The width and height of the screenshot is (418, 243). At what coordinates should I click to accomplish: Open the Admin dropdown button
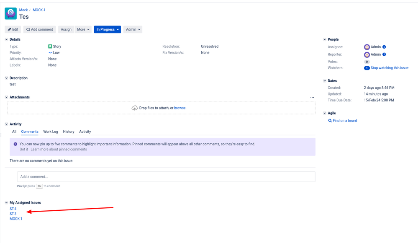point(133,29)
